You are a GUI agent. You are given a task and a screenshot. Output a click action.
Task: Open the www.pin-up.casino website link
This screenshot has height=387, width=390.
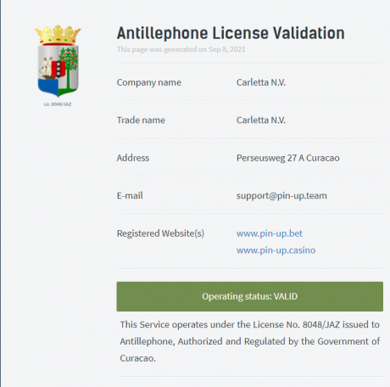(276, 250)
